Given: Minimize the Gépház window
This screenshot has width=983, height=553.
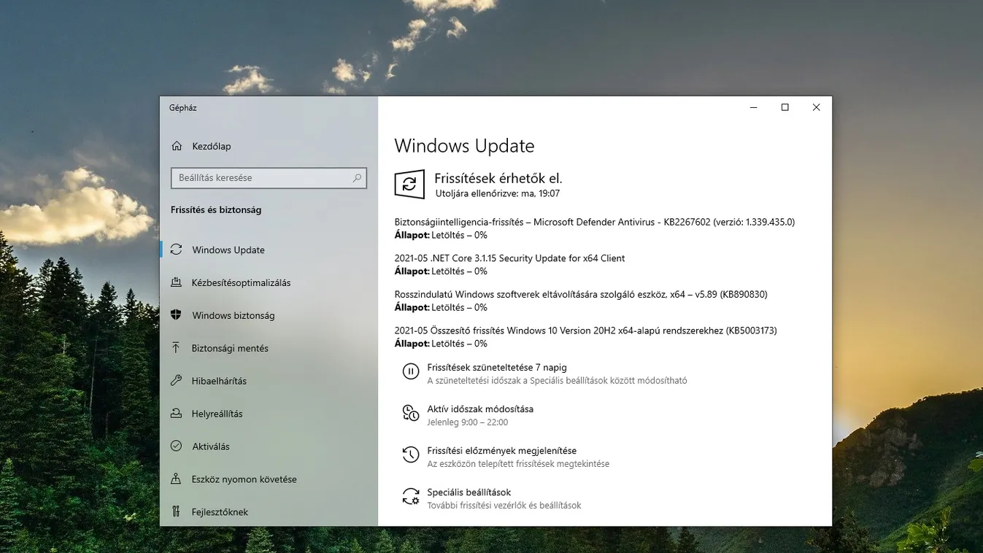Looking at the screenshot, I should (x=754, y=108).
